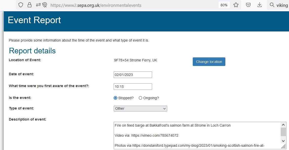Open site security padlock info
This screenshot has height=150, width=289.
30,5
